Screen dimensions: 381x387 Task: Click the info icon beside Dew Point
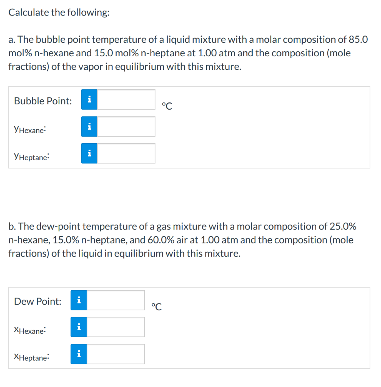pos(79,300)
